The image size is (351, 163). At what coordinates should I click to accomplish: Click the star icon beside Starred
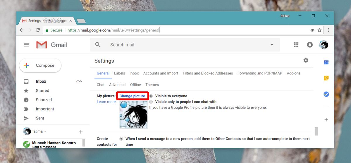coord(26,91)
